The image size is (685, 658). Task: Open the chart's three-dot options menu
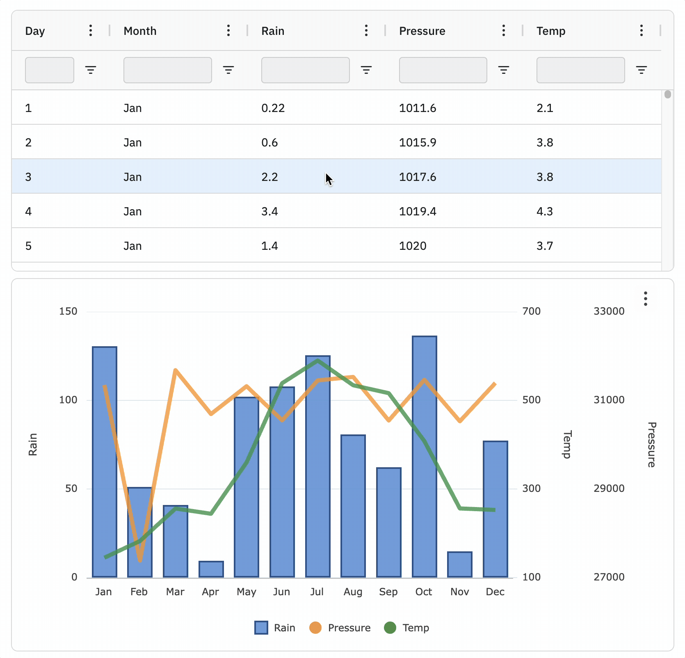point(646,299)
